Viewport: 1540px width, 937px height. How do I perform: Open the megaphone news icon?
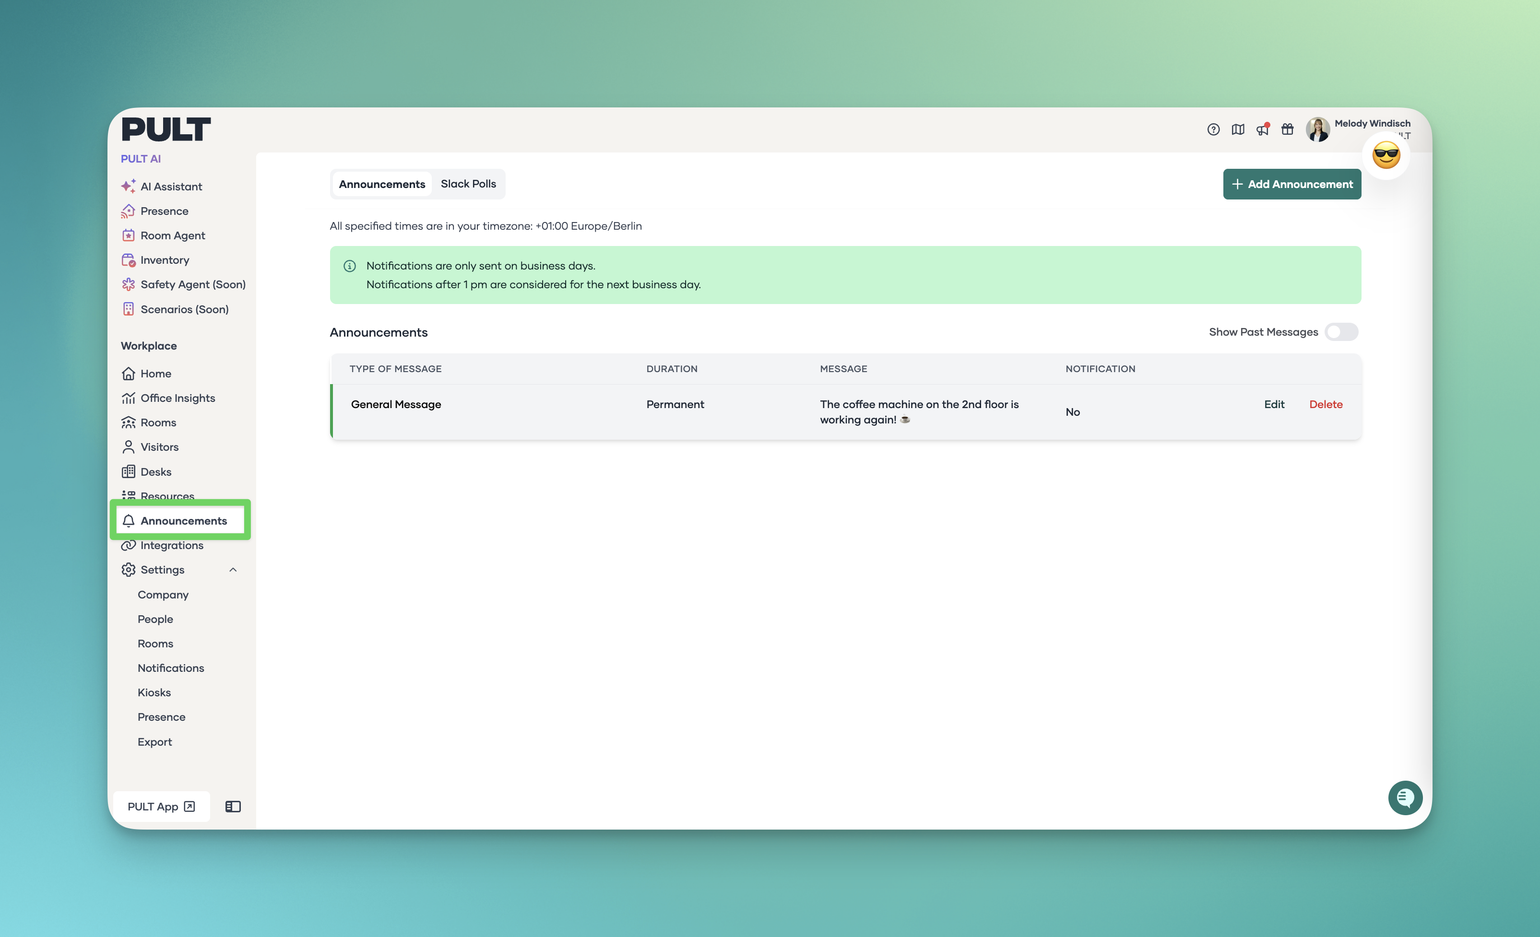(x=1263, y=129)
